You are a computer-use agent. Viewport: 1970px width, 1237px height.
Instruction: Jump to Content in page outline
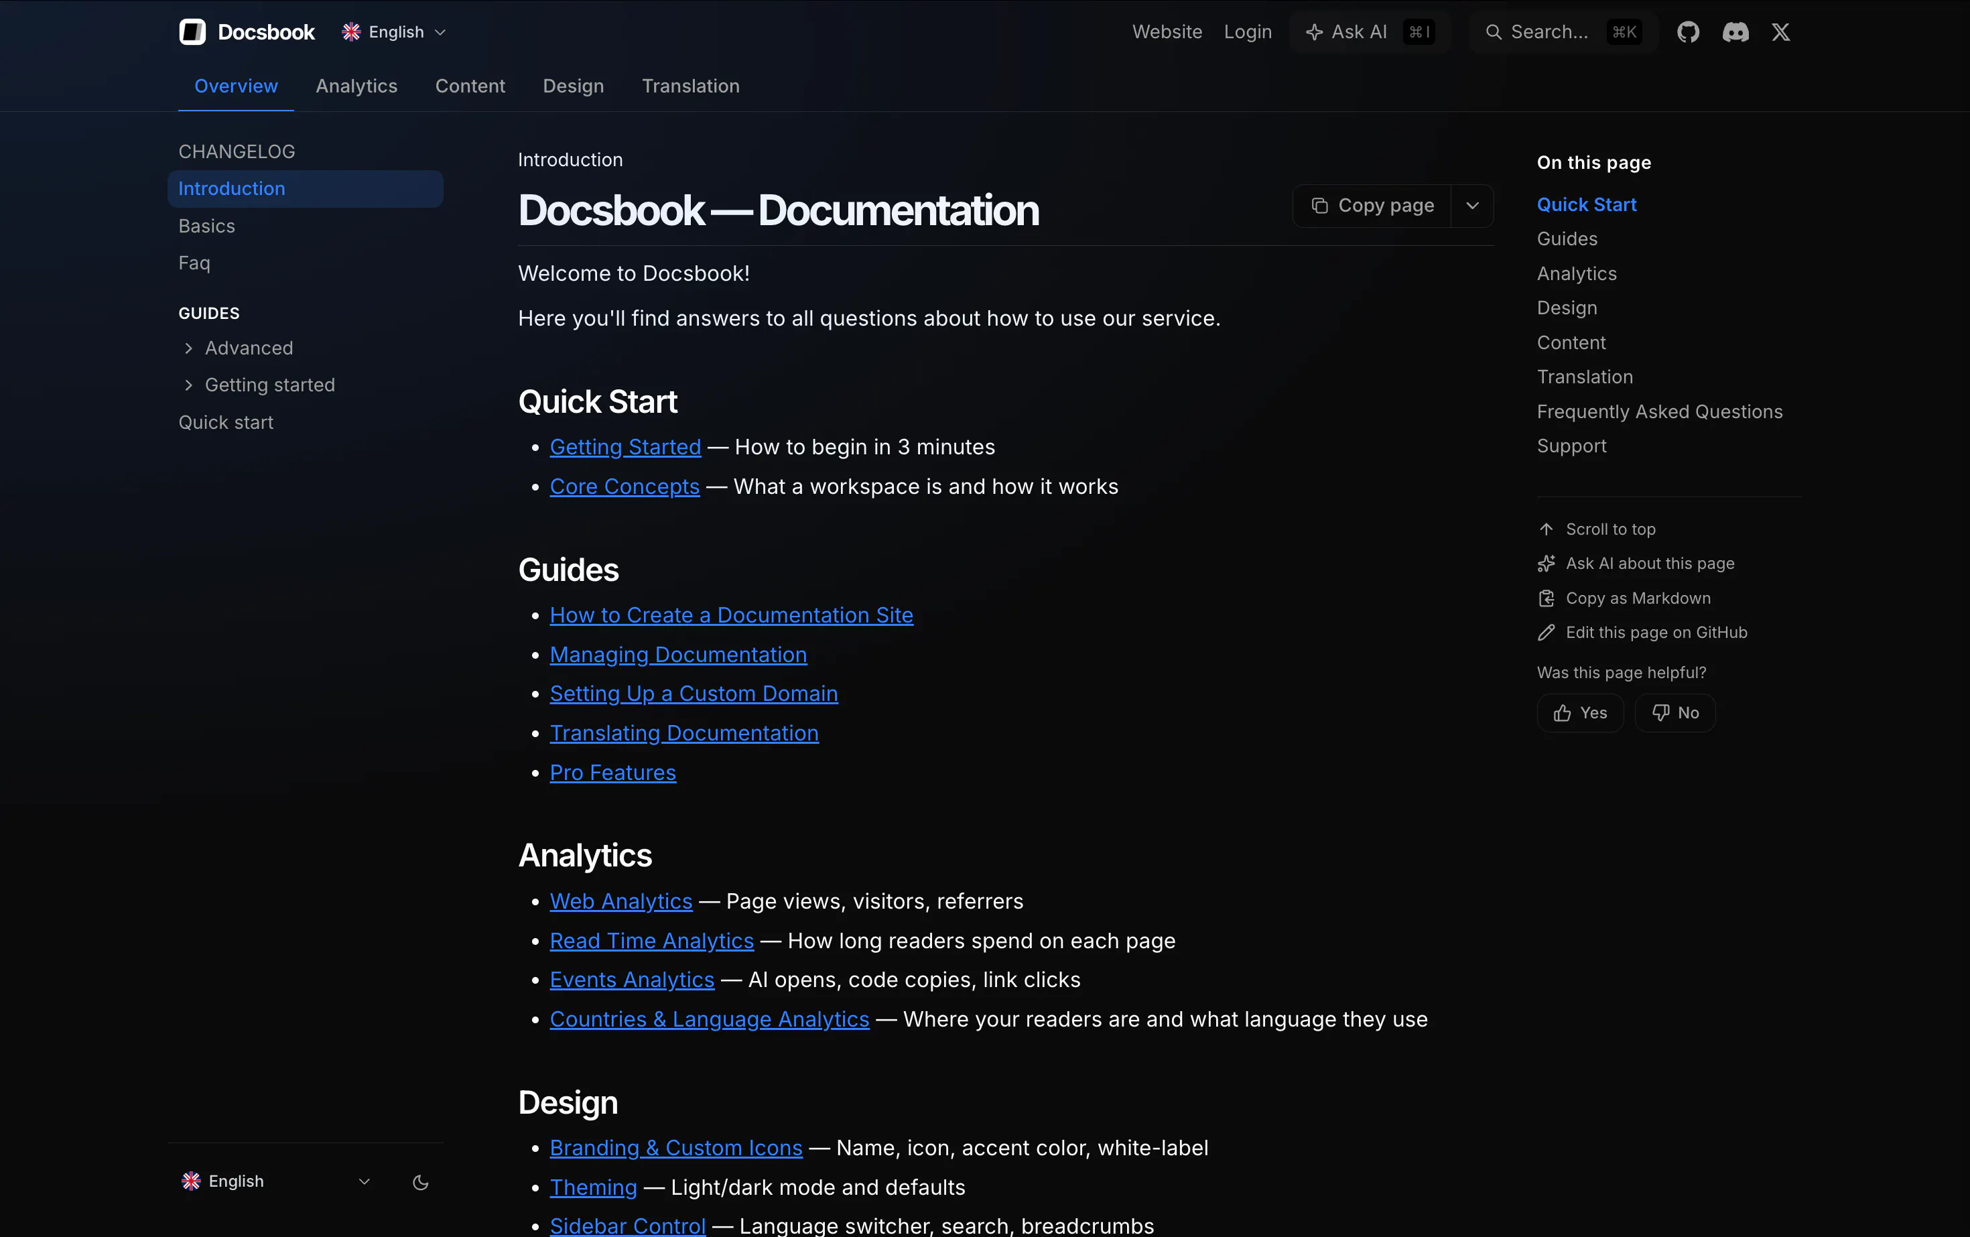coord(1571,343)
